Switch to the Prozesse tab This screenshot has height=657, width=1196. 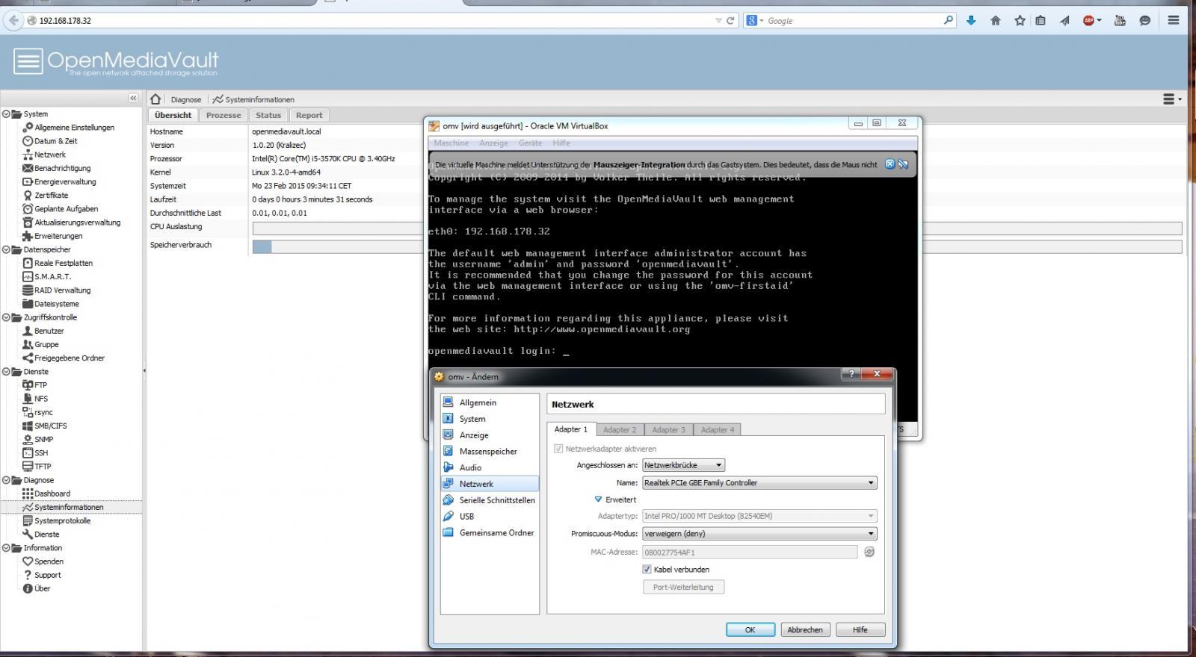[x=224, y=115]
